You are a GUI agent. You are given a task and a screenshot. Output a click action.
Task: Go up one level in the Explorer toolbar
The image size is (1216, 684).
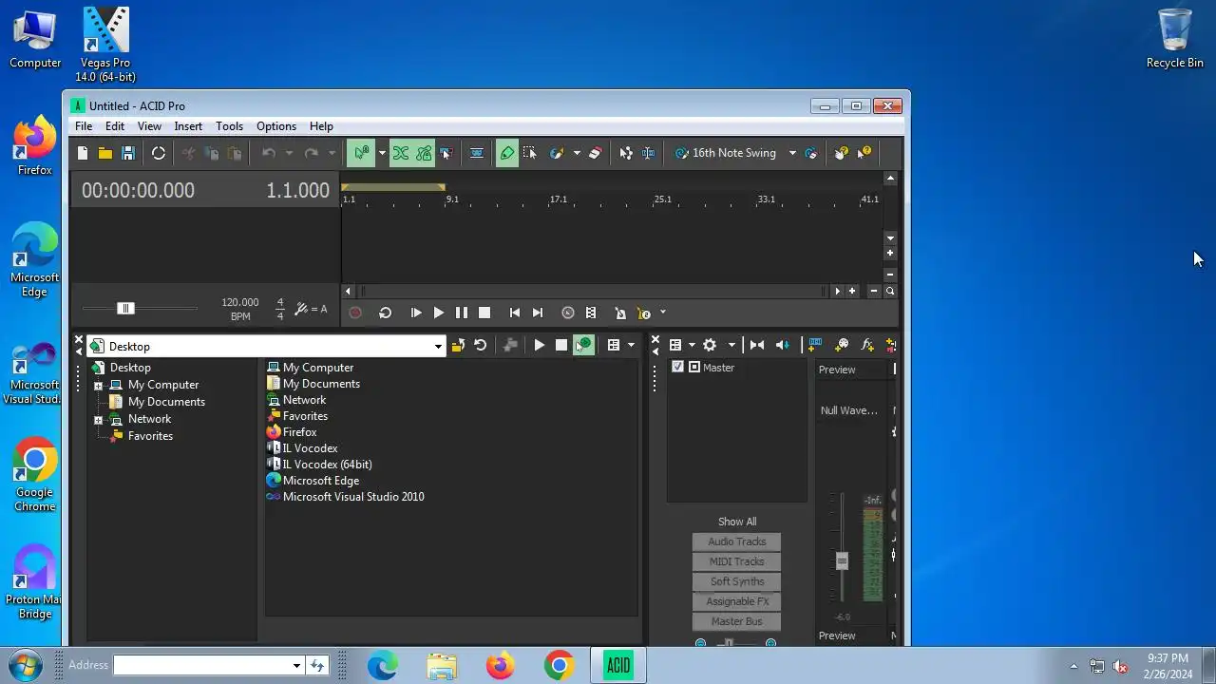click(x=458, y=346)
